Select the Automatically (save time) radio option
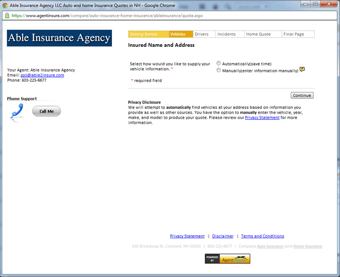 coord(218,63)
